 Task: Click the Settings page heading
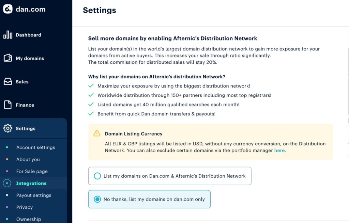[100, 10]
